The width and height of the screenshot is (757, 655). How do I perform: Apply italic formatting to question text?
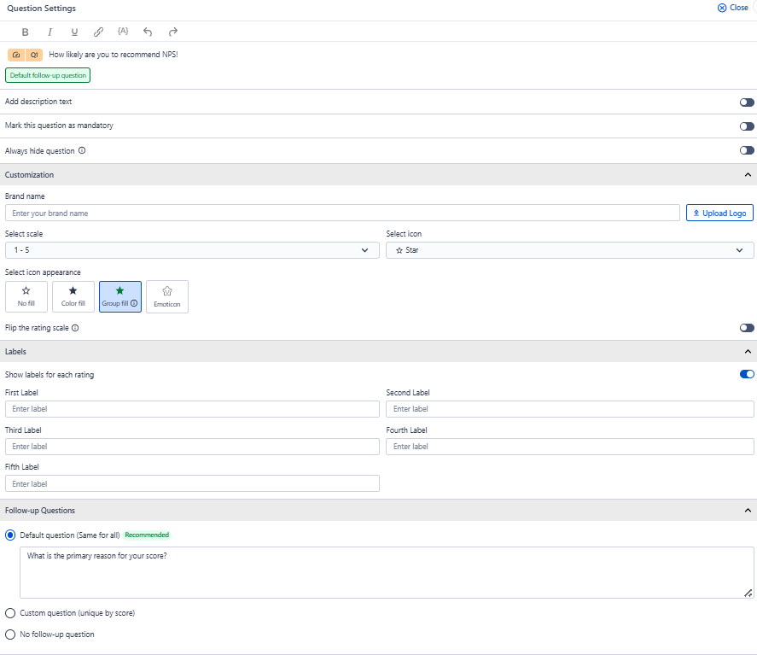49,32
